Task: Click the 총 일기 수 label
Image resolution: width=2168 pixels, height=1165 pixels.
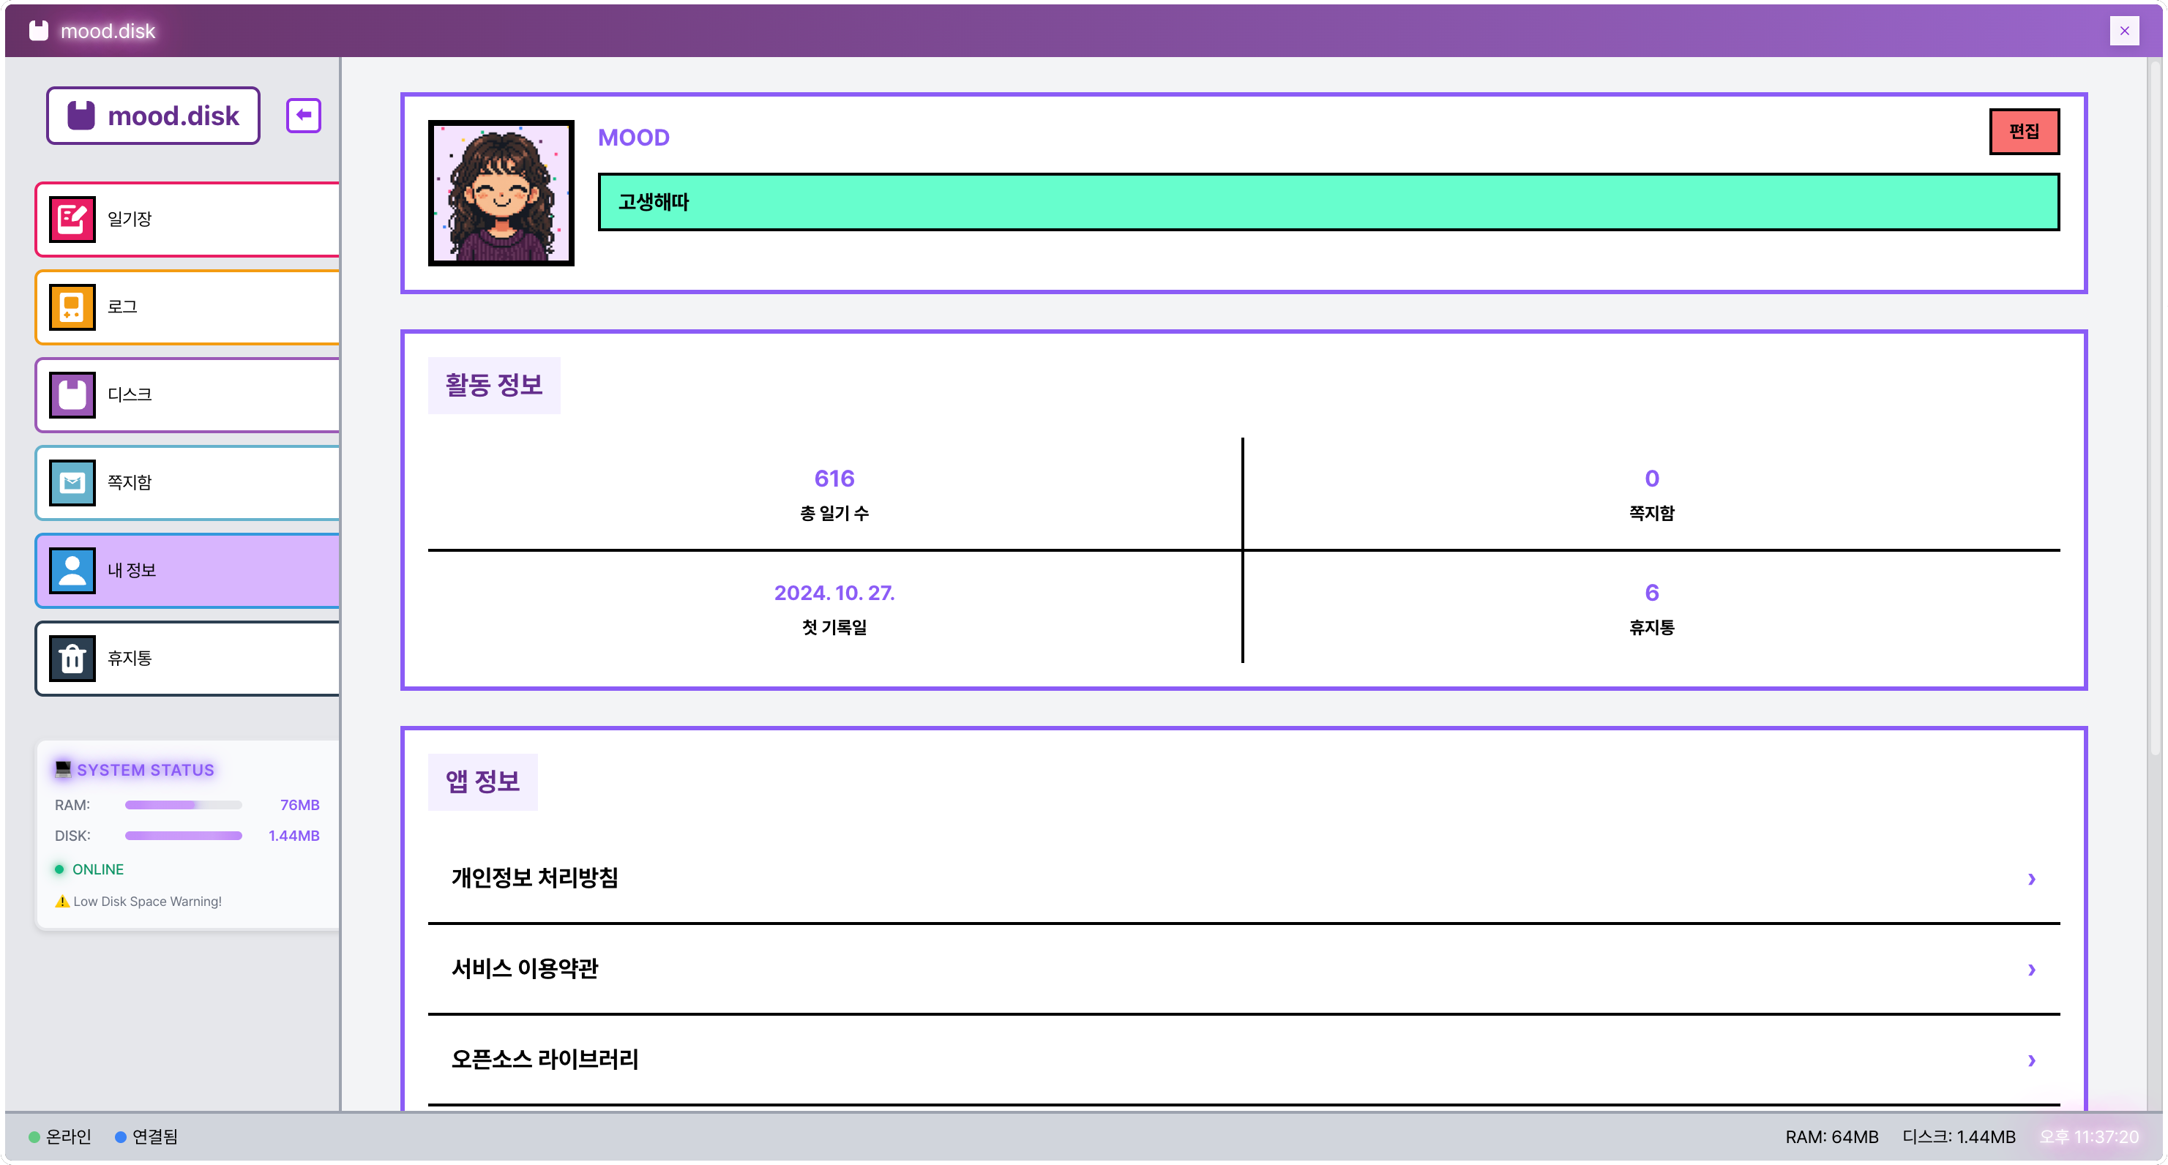Action: point(834,513)
